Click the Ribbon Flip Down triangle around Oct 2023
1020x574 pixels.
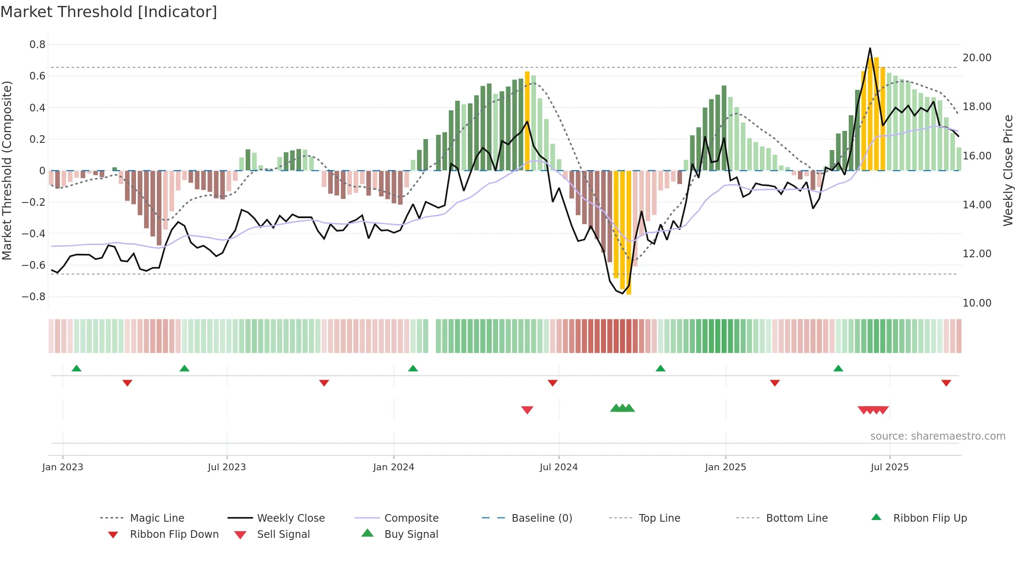[324, 383]
